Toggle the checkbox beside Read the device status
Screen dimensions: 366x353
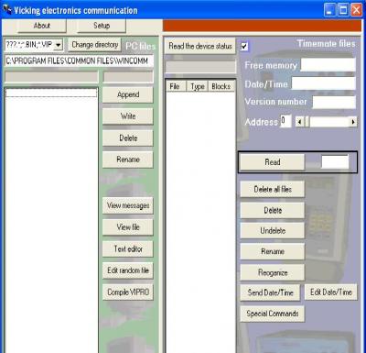tap(244, 47)
